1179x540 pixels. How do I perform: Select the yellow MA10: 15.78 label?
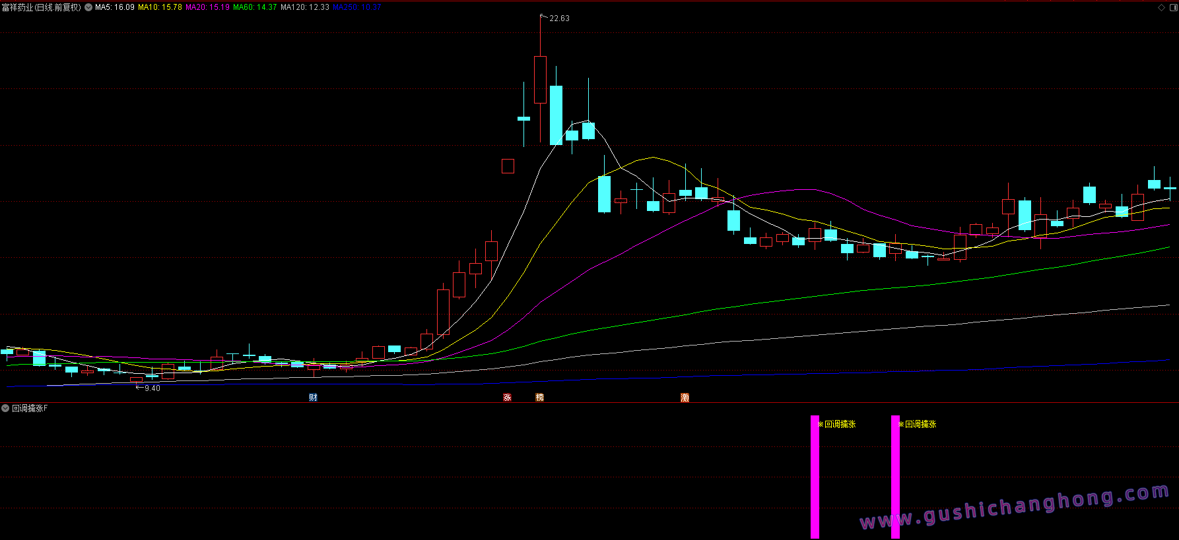(x=160, y=7)
